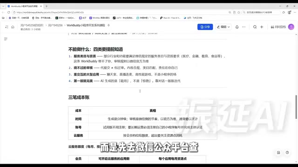Screen dimensions: 298x167
Task: Open 用户545258 breadcrumb link
Action: tap(55, 25)
